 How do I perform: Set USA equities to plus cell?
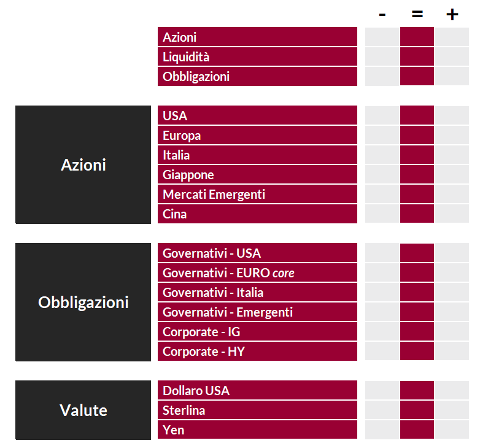coord(452,115)
